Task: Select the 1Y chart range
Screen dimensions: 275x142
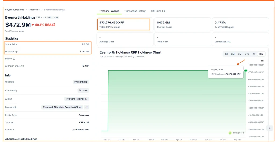Action: click(x=254, y=54)
